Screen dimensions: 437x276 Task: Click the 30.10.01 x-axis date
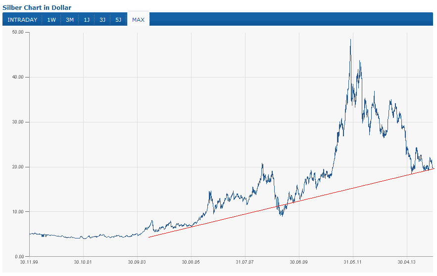click(x=83, y=263)
